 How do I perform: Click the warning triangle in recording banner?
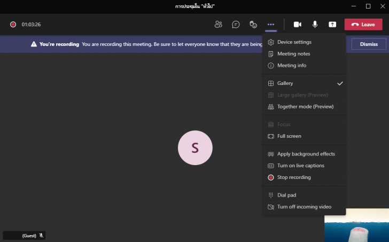pos(34,44)
